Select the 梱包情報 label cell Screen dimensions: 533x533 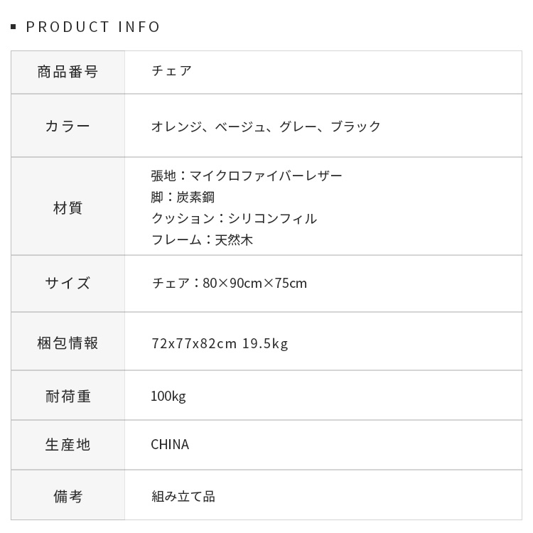point(68,343)
